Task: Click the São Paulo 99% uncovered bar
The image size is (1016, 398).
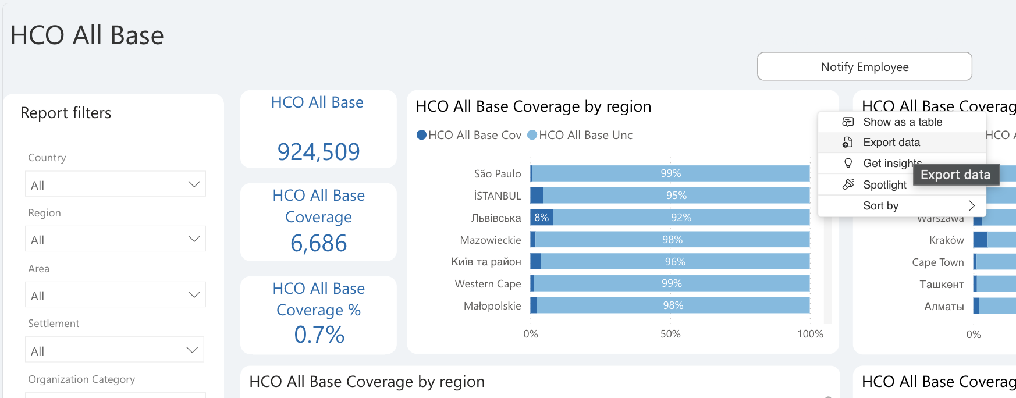Action: (671, 173)
